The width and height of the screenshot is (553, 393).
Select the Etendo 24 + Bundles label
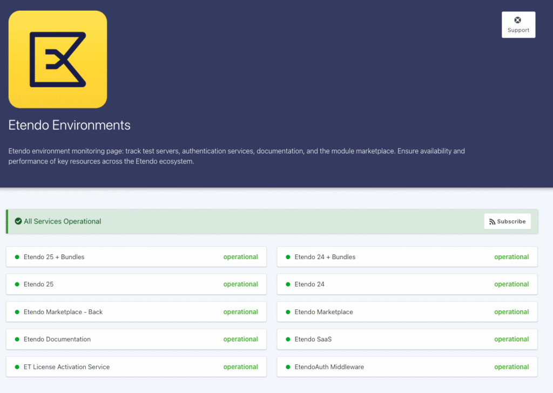(x=325, y=257)
